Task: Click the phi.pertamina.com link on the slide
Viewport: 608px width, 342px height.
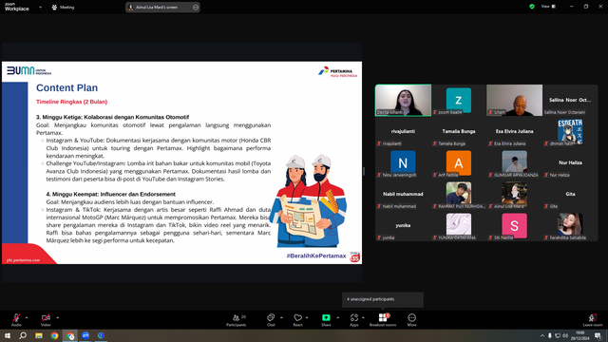Action: coord(23,260)
